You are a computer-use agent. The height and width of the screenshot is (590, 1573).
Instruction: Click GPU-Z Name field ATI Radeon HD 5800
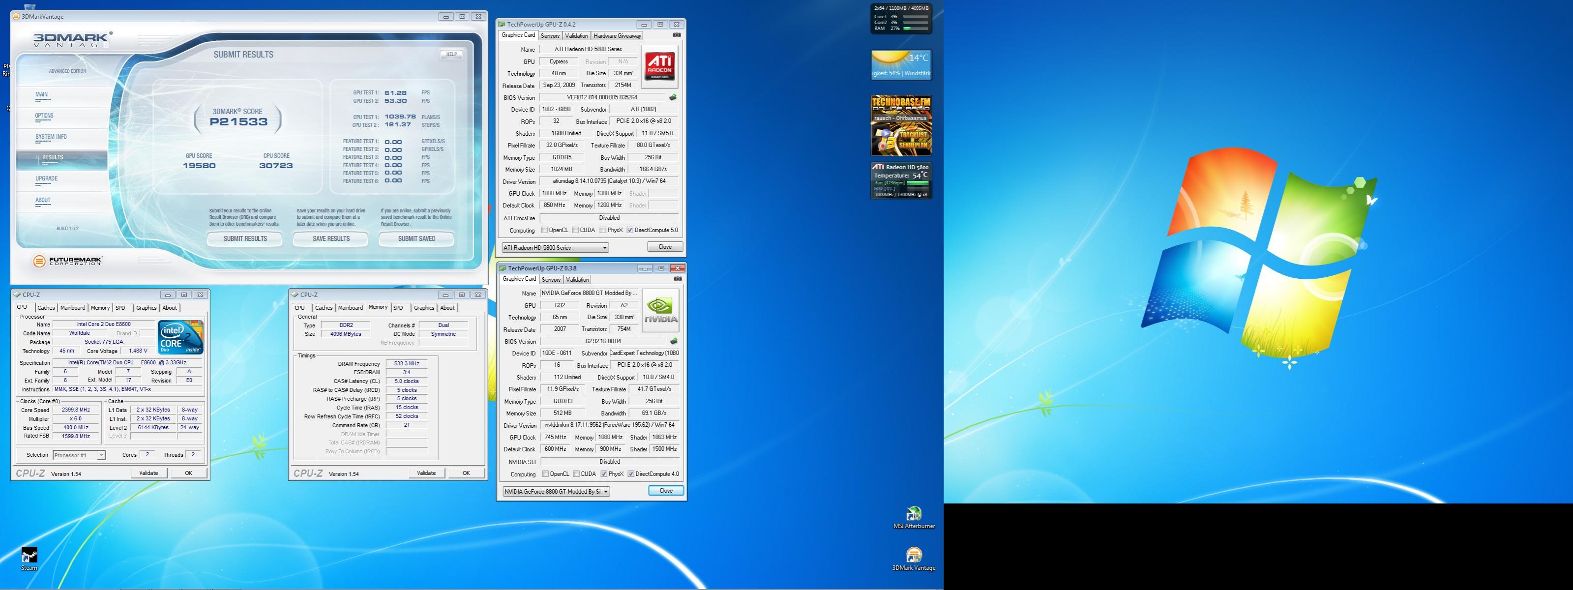(x=588, y=49)
